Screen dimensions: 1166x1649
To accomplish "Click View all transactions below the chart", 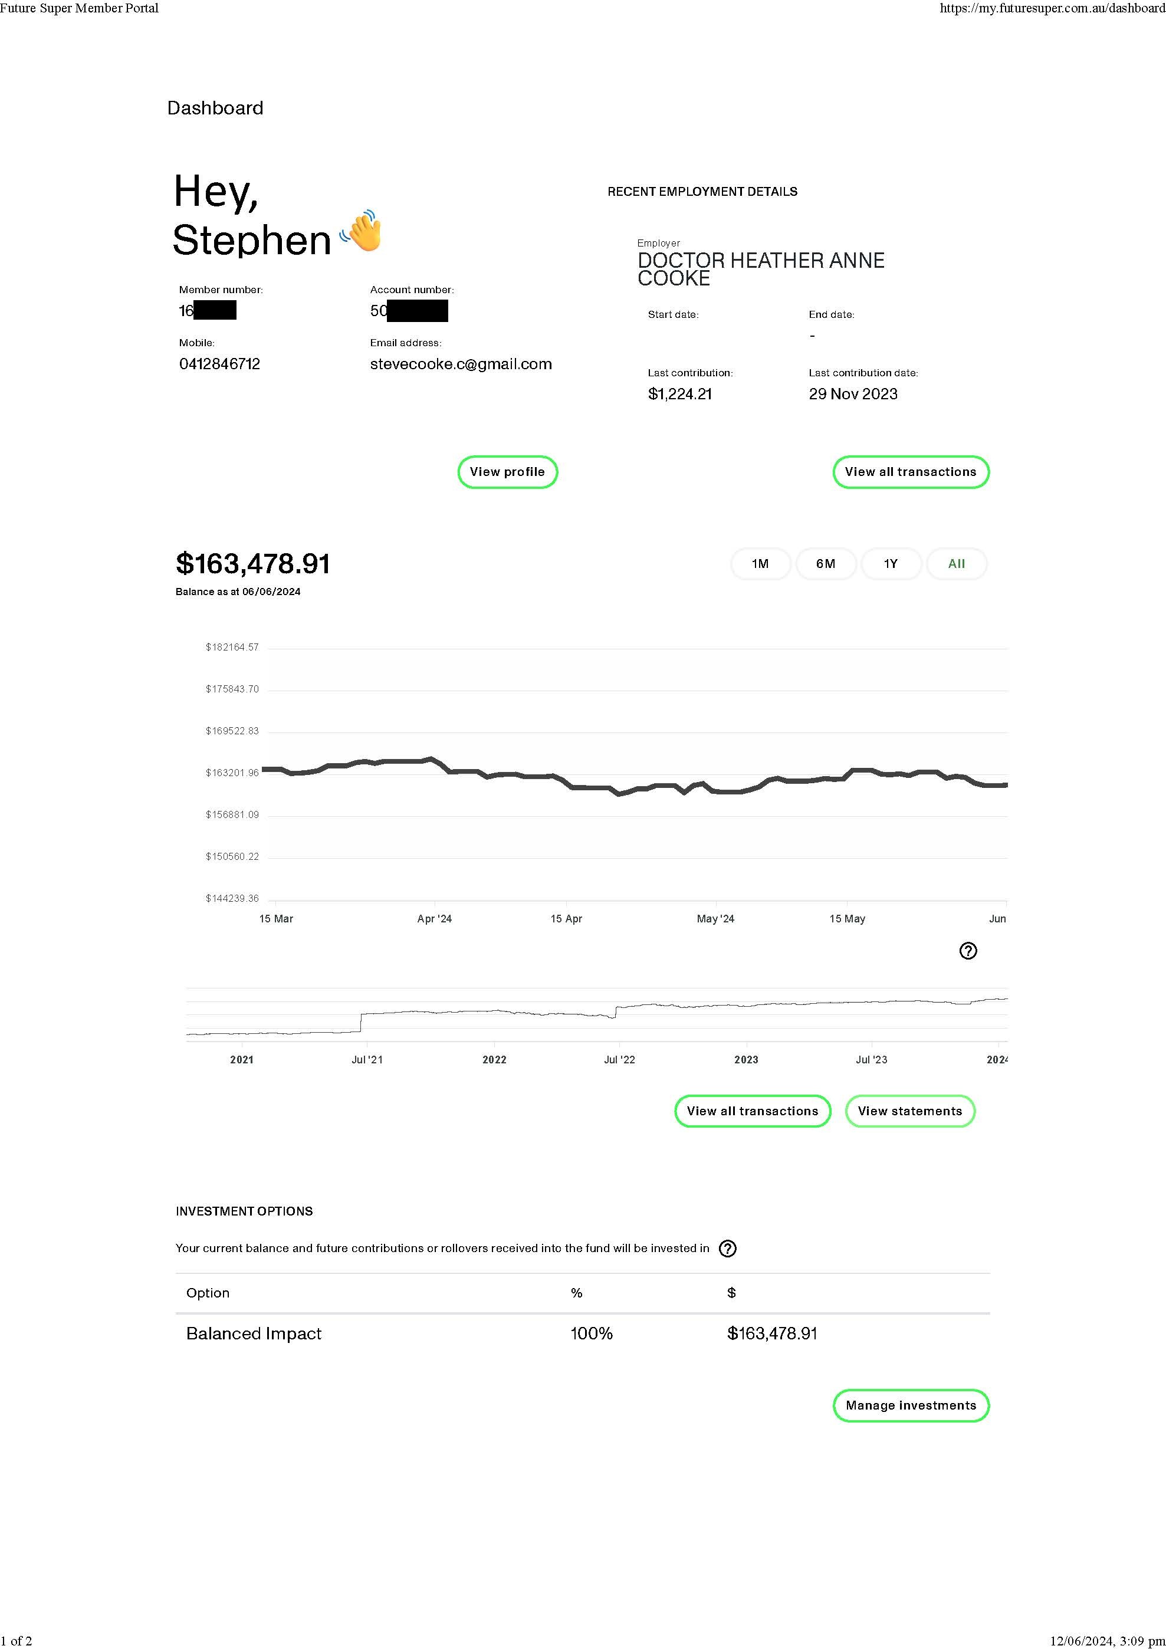I will click(x=752, y=1111).
